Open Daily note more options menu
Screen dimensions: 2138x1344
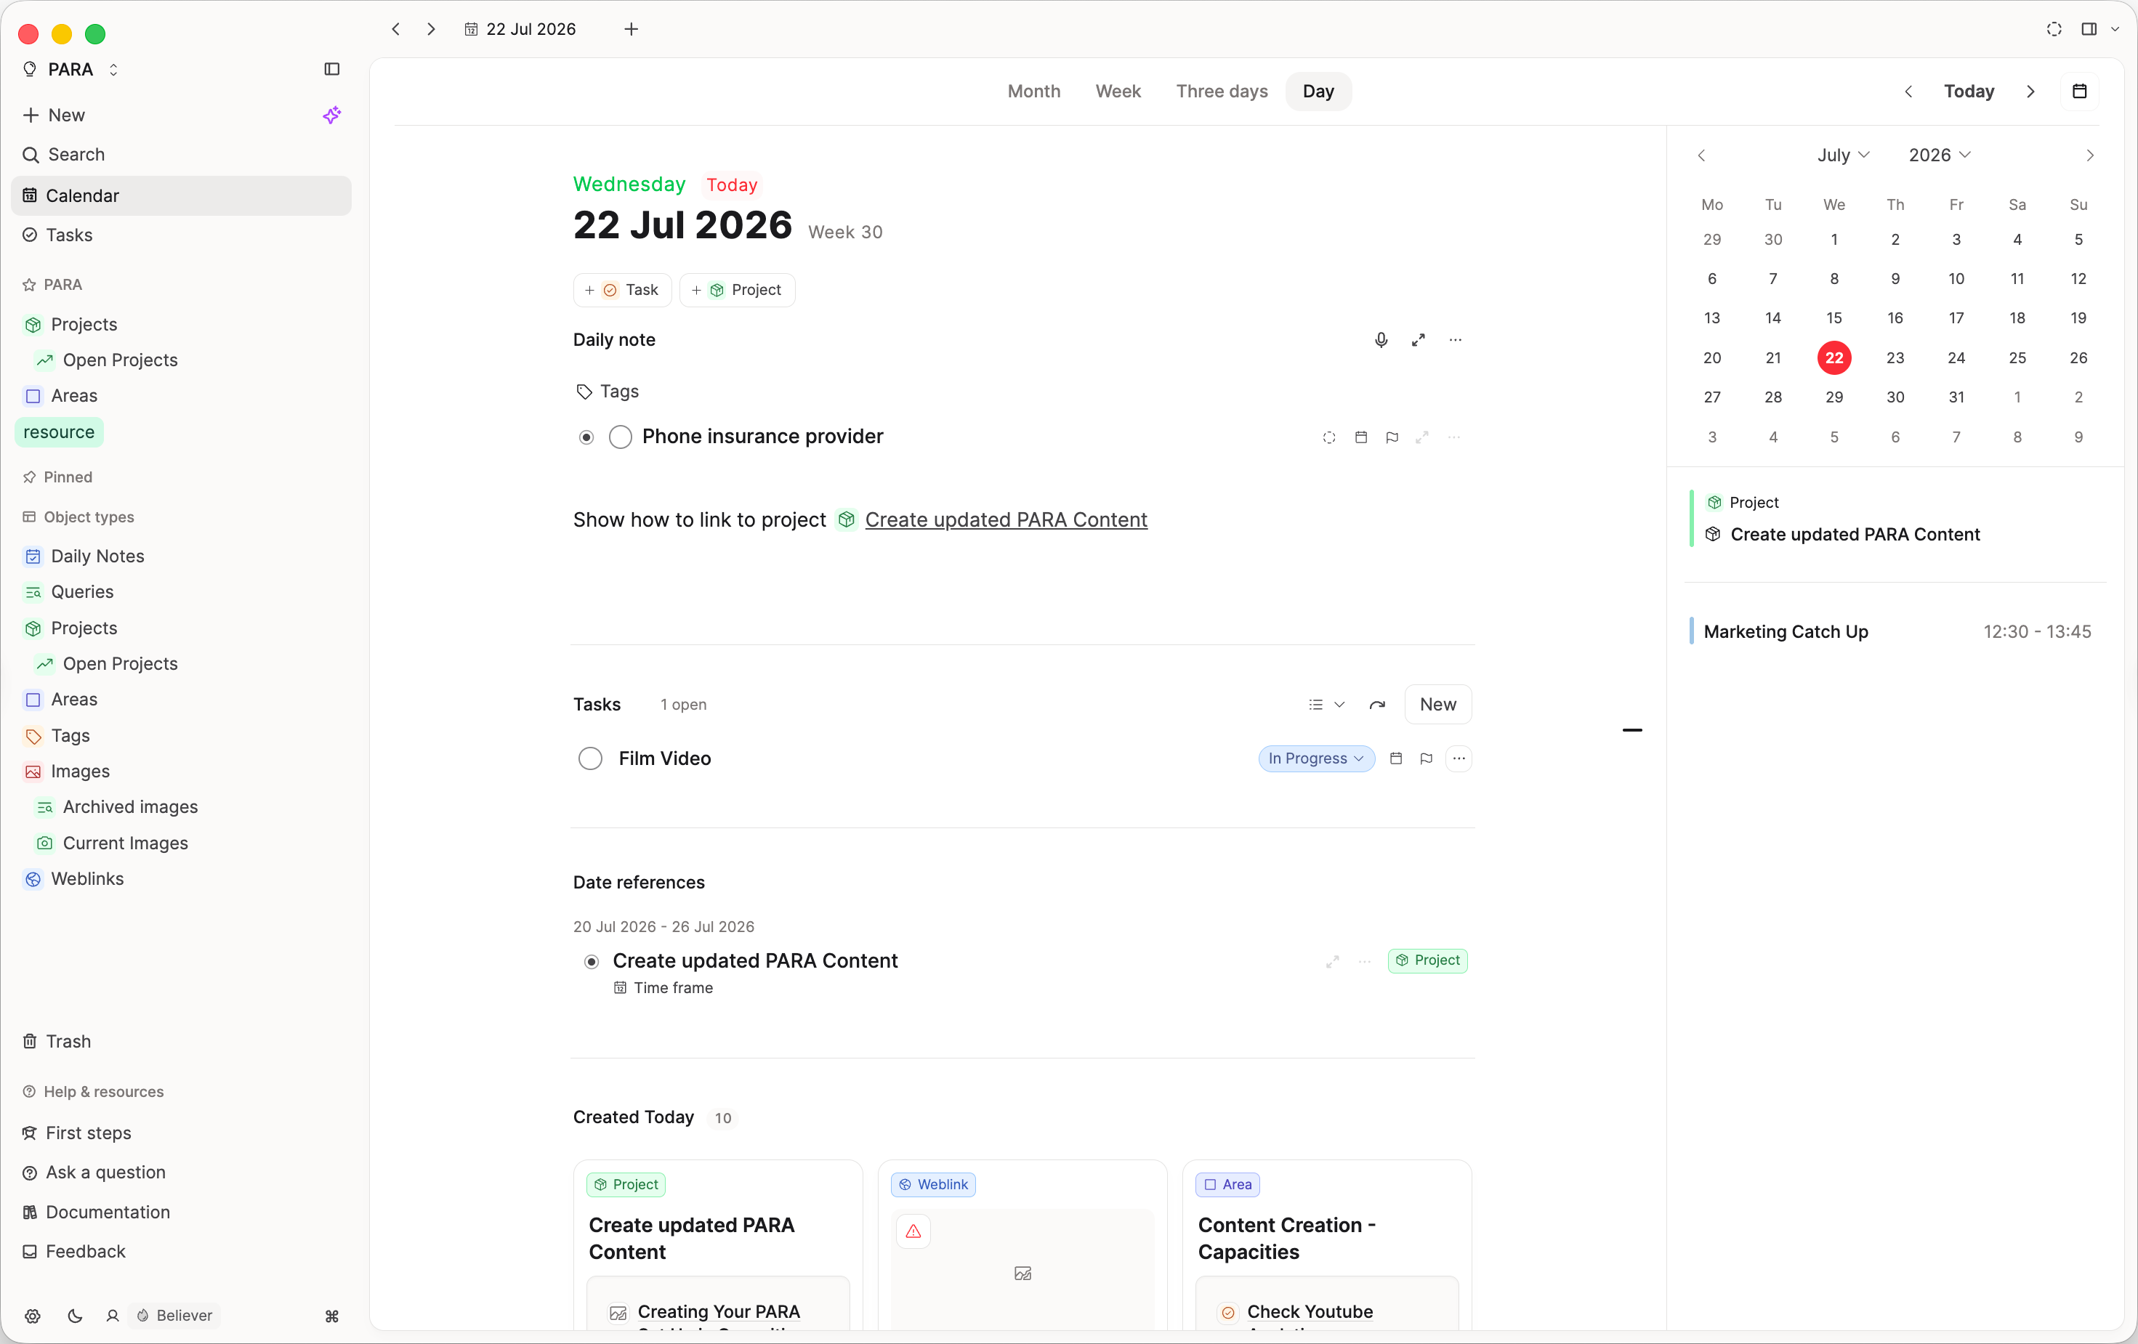pos(1455,340)
